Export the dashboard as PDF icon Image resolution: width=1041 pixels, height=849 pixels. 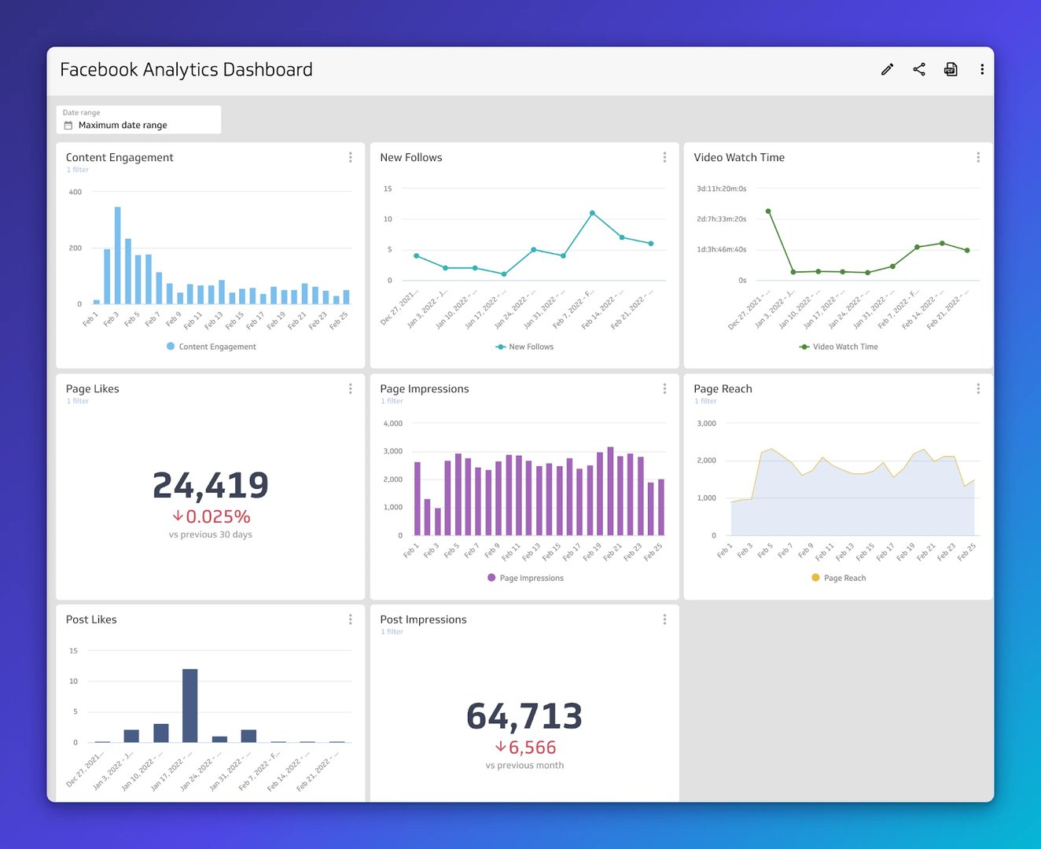click(x=951, y=69)
